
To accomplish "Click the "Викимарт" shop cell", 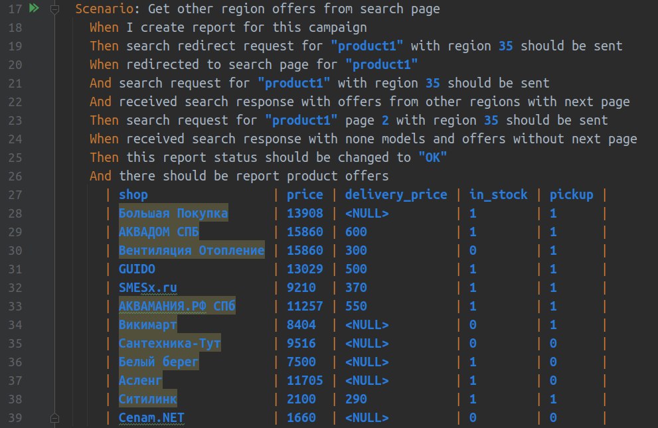I will 148,324.
